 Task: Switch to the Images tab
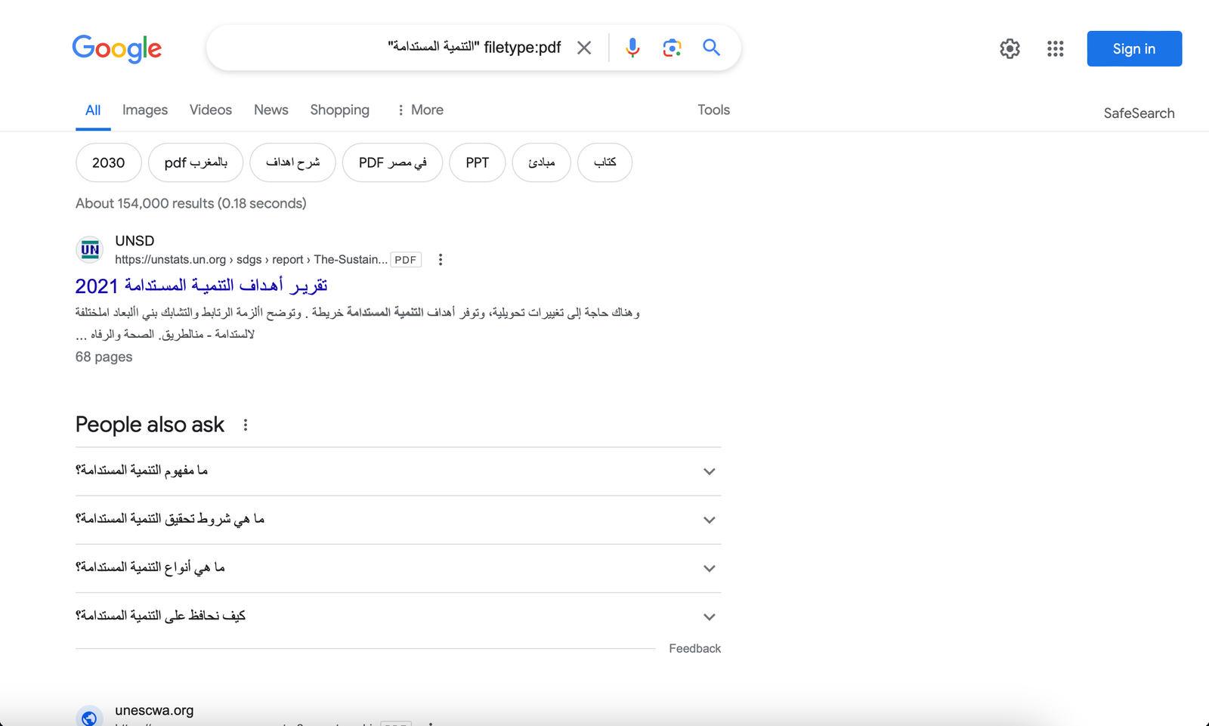[x=145, y=110]
